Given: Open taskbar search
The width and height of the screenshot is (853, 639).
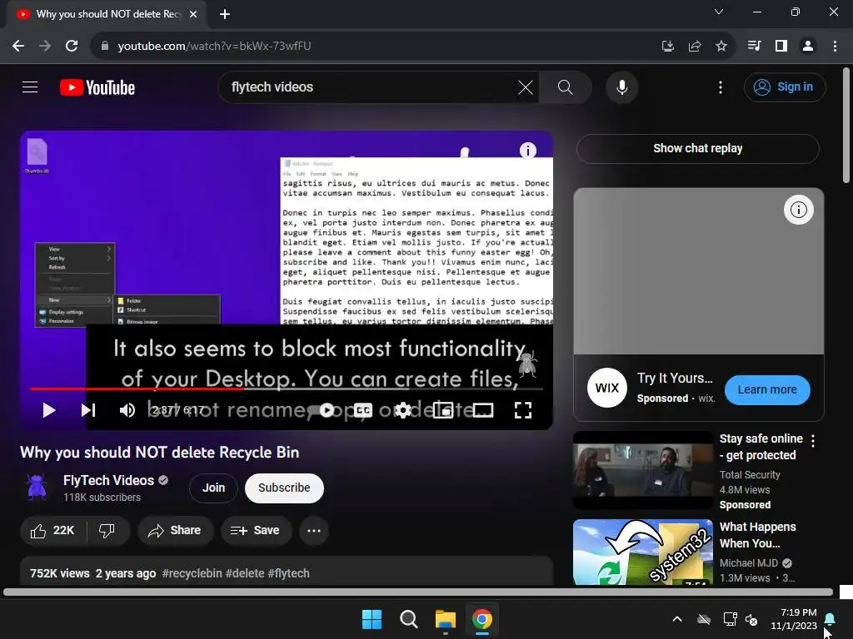Looking at the screenshot, I should click(x=408, y=619).
